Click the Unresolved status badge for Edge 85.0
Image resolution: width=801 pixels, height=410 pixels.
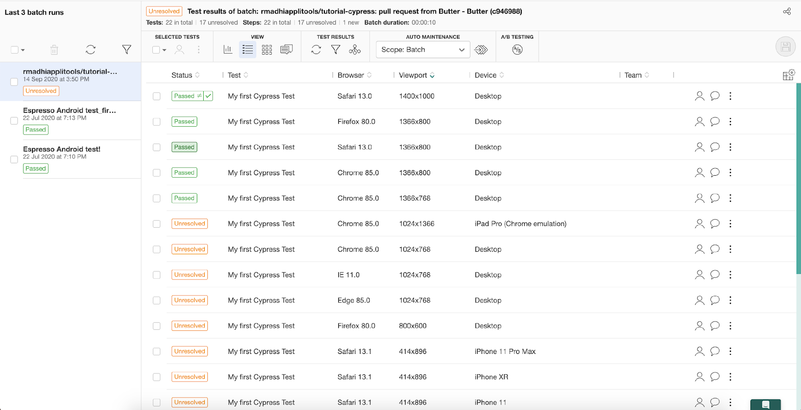[x=189, y=300]
